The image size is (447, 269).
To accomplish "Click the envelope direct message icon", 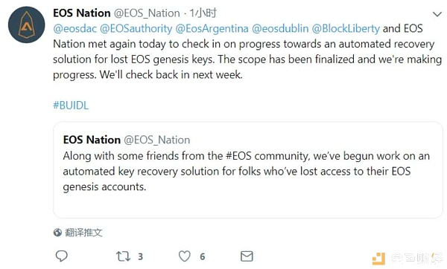I will click(247, 256).
